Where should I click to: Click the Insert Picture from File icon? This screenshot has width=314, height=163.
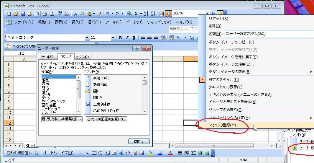(142, 153)
